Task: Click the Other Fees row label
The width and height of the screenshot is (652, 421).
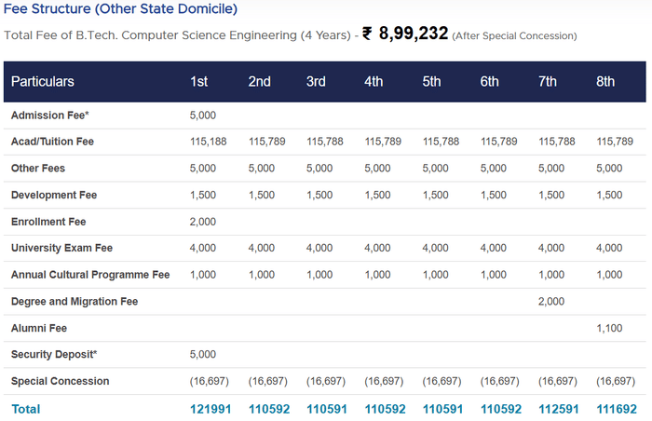Action: [38, 168]
